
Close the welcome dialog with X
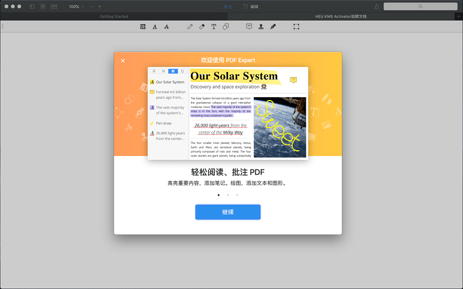pos(123,61)
